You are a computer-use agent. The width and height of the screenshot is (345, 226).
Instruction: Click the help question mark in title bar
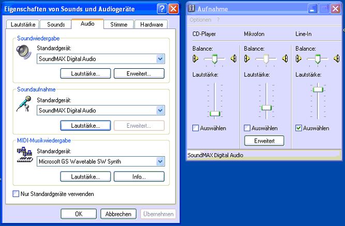click(161, 8)
